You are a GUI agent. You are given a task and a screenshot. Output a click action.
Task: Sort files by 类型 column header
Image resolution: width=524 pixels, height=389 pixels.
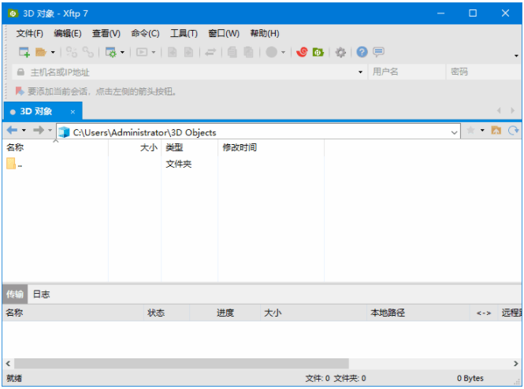tap(189, 147)
